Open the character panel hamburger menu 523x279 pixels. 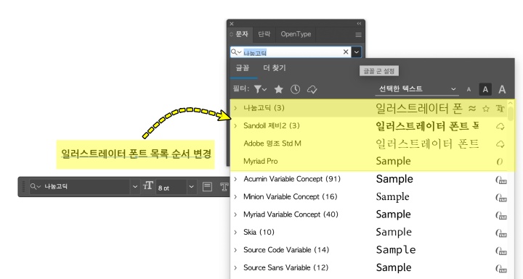358,35
